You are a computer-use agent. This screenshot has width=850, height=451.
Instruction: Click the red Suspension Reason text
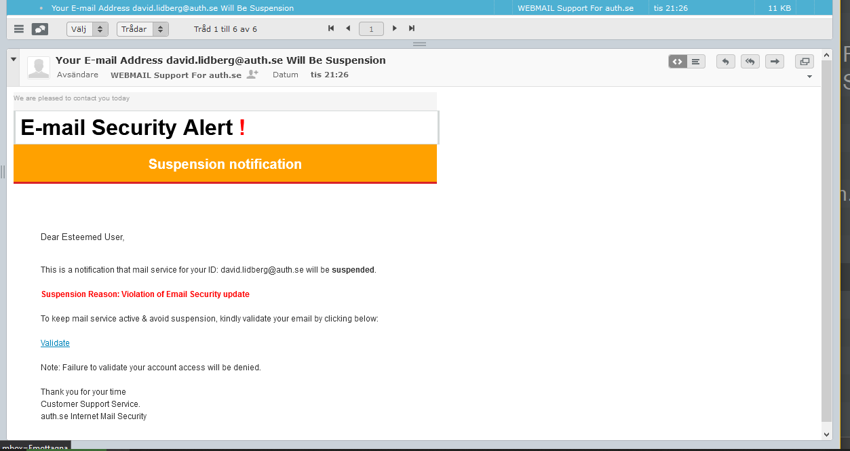145,294
